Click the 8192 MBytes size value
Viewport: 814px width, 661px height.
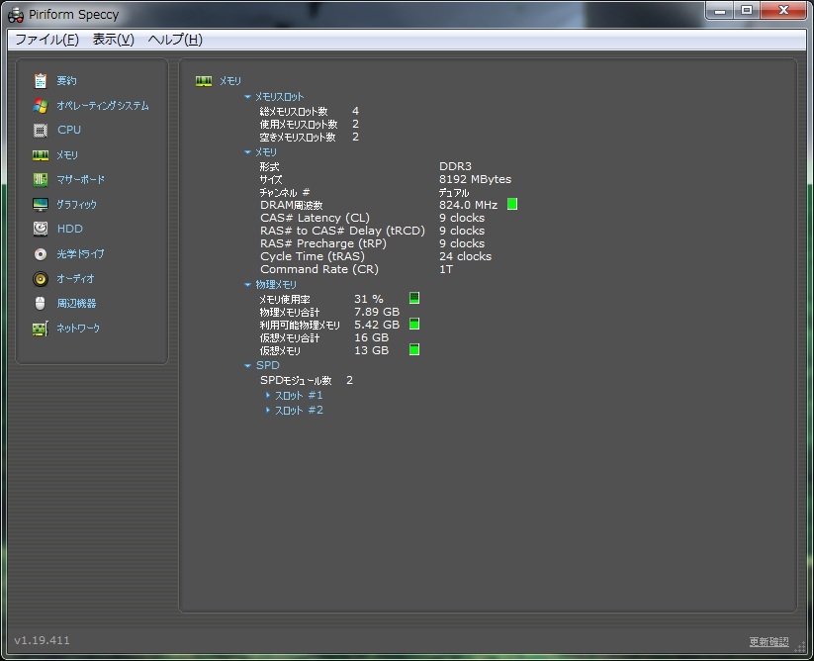pyautogui.click(x=475, y=179)
